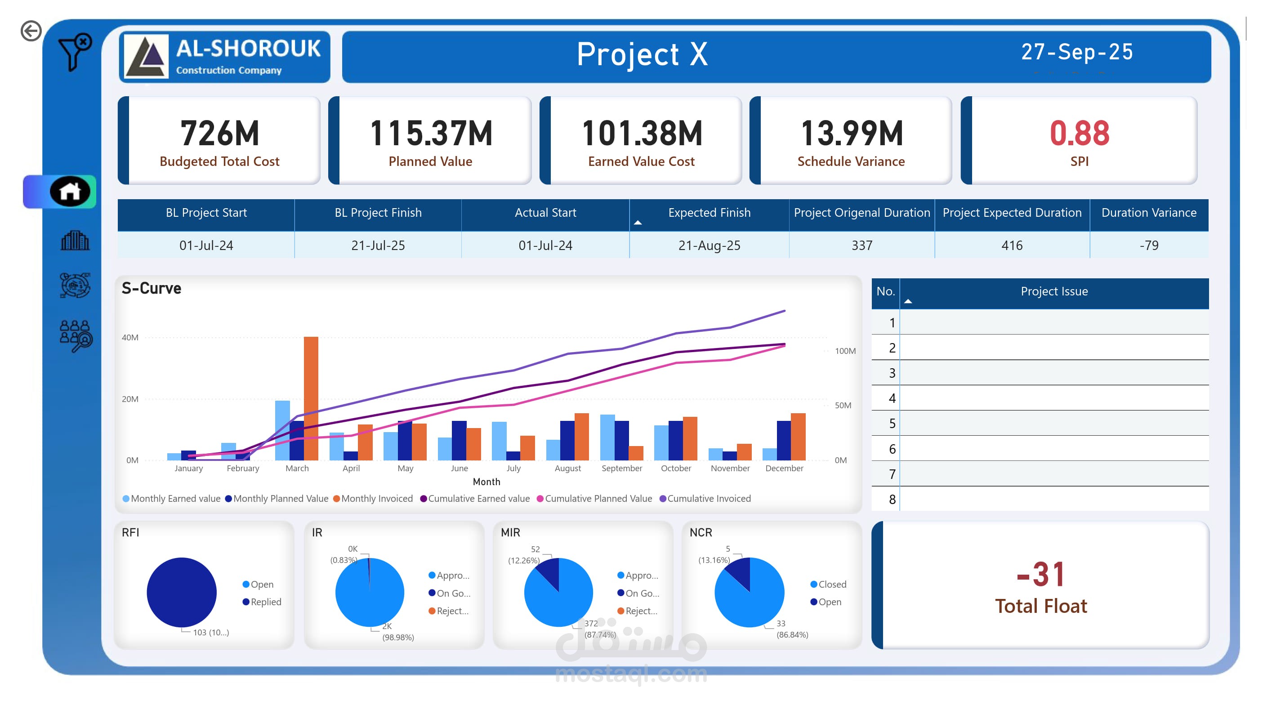Image resolution: width=1263 pixels, height=701 pixels.
Task: Clear filters with the funnel icon
Action: click(75, 52)
